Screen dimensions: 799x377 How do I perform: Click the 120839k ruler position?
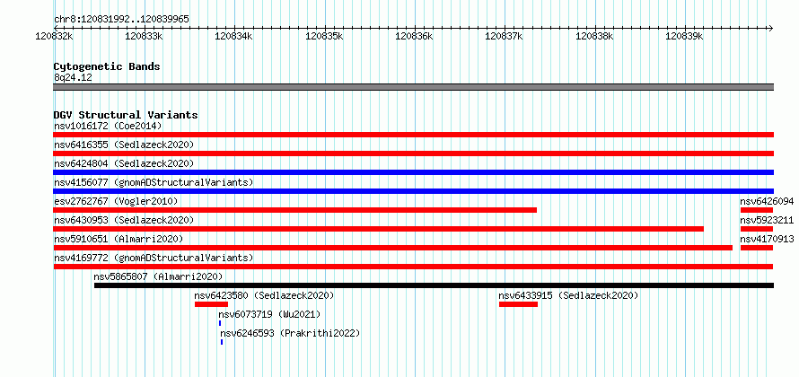[685, 36]
